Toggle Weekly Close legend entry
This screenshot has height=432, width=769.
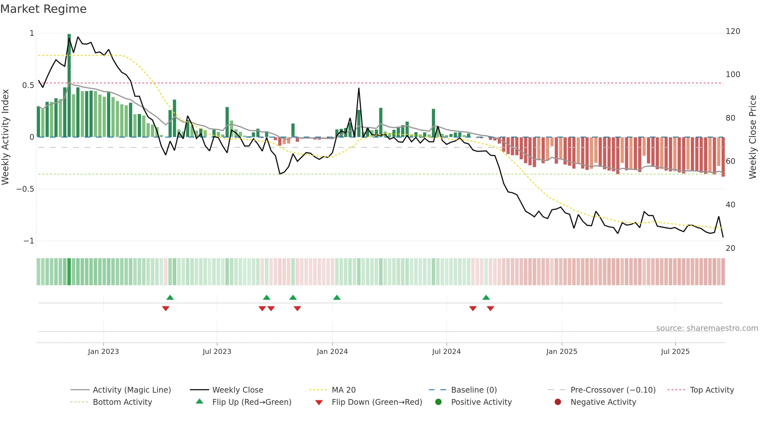click(x=227, y=390)
